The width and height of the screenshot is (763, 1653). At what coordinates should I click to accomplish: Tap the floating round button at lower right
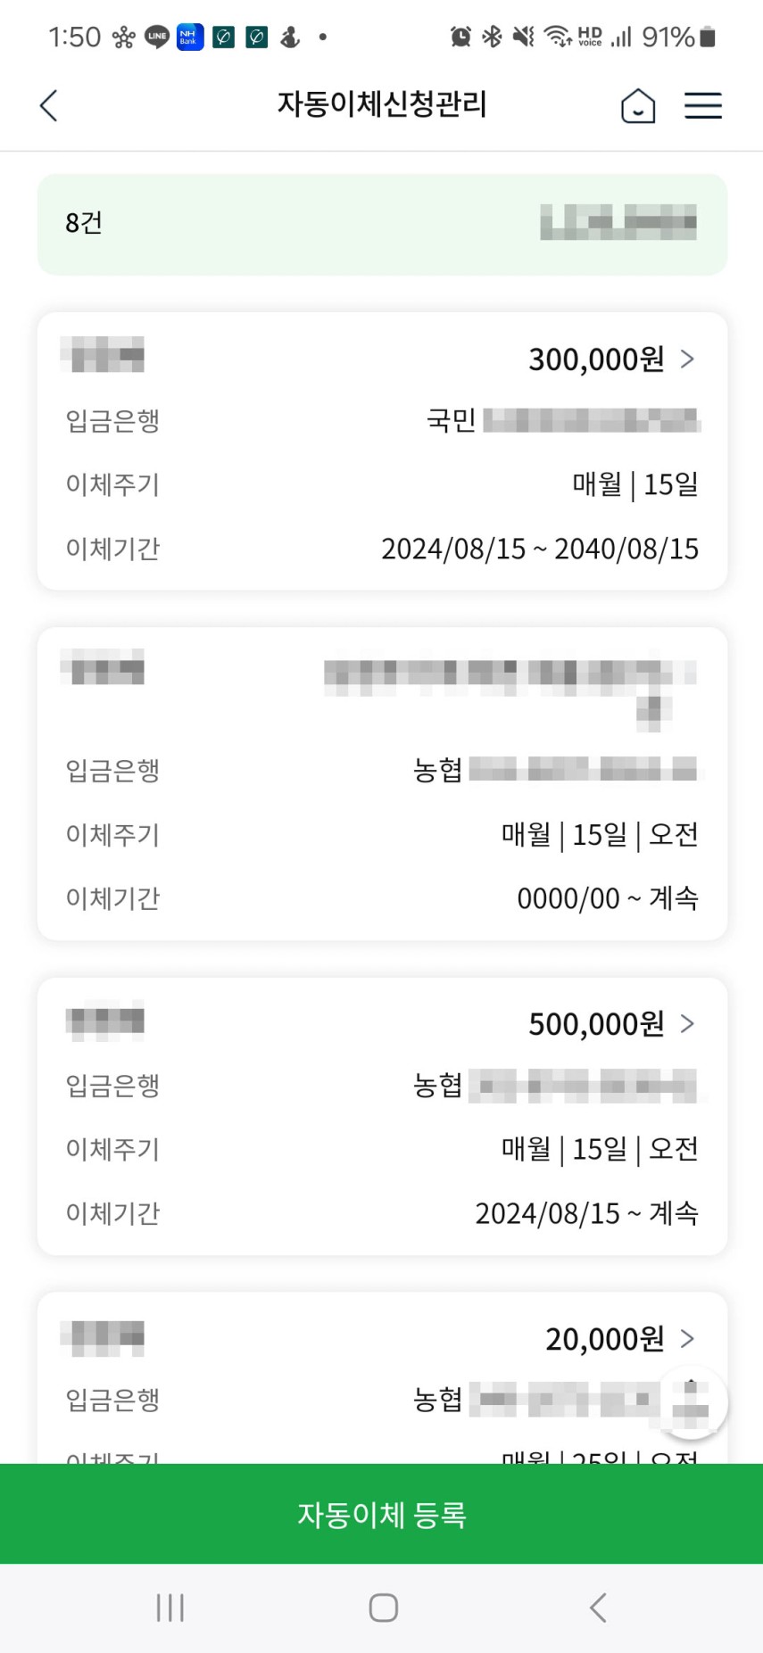click(691, 1401)
